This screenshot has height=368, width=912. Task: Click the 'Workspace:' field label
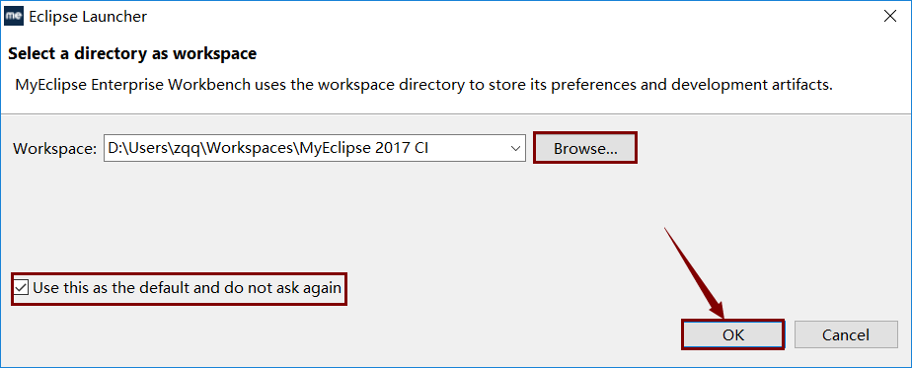tap(54, 149)
